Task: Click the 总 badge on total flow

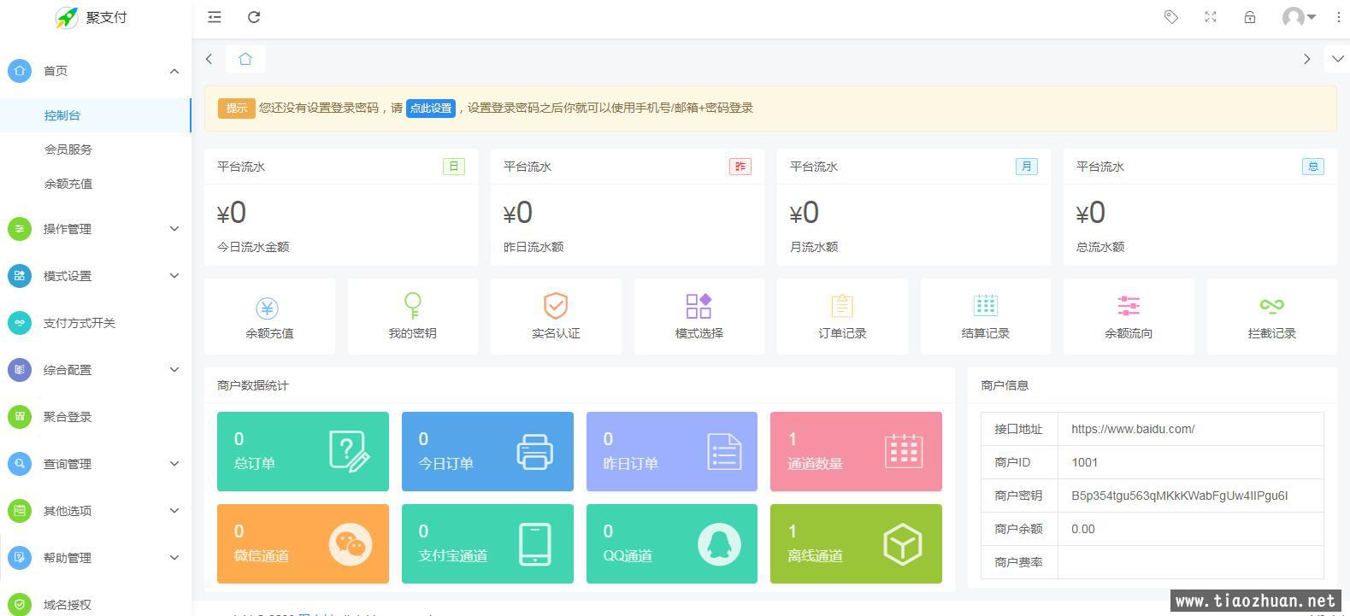Action: click(x=1313, y=167)
